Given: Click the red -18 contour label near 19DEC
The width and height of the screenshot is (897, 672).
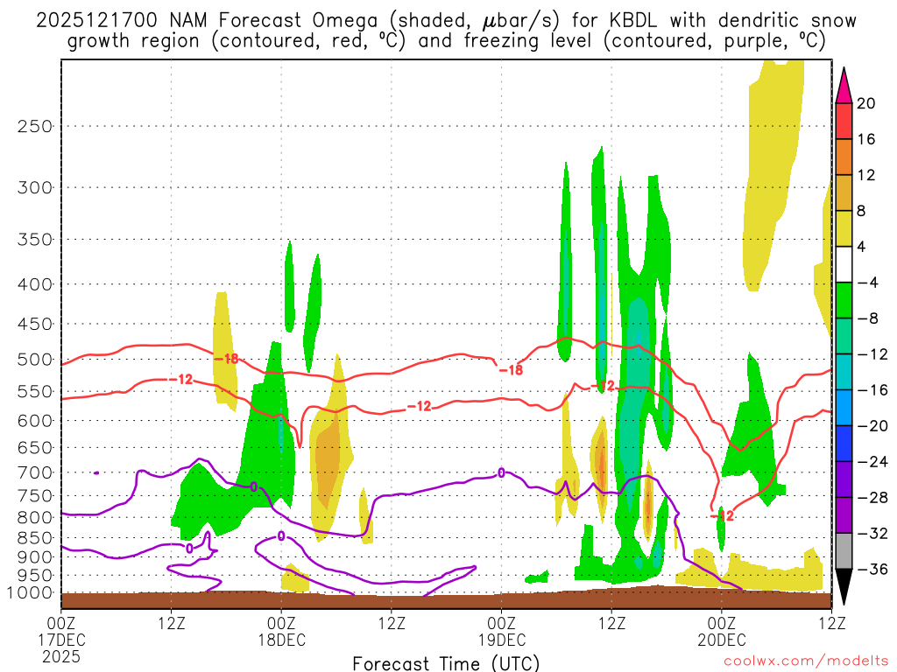Looking at the screenshot, I should tap(511, 370).
